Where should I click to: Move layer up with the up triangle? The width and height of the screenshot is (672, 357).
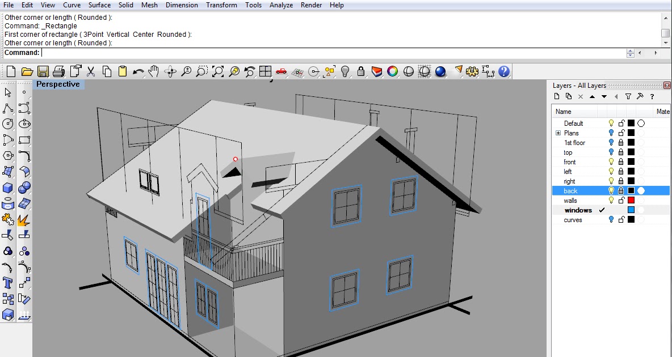[593, 97]
